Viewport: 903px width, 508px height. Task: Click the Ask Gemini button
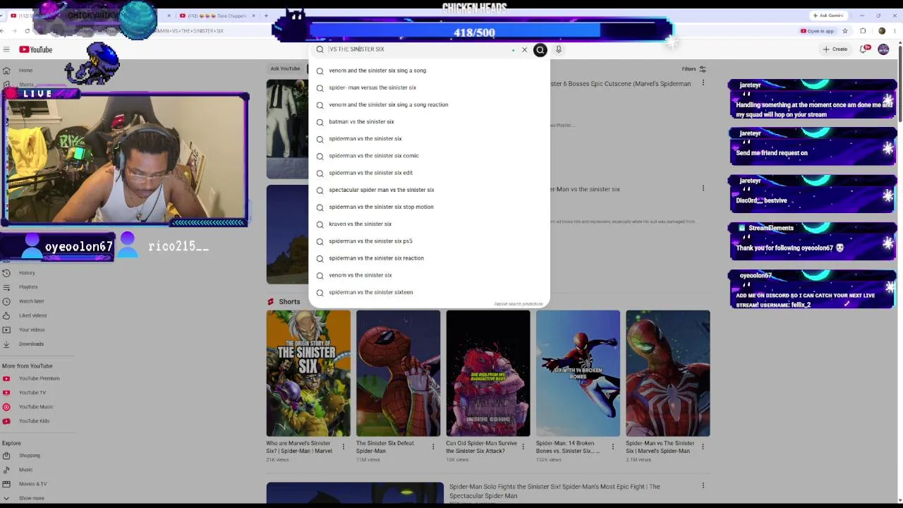point(828,16)
